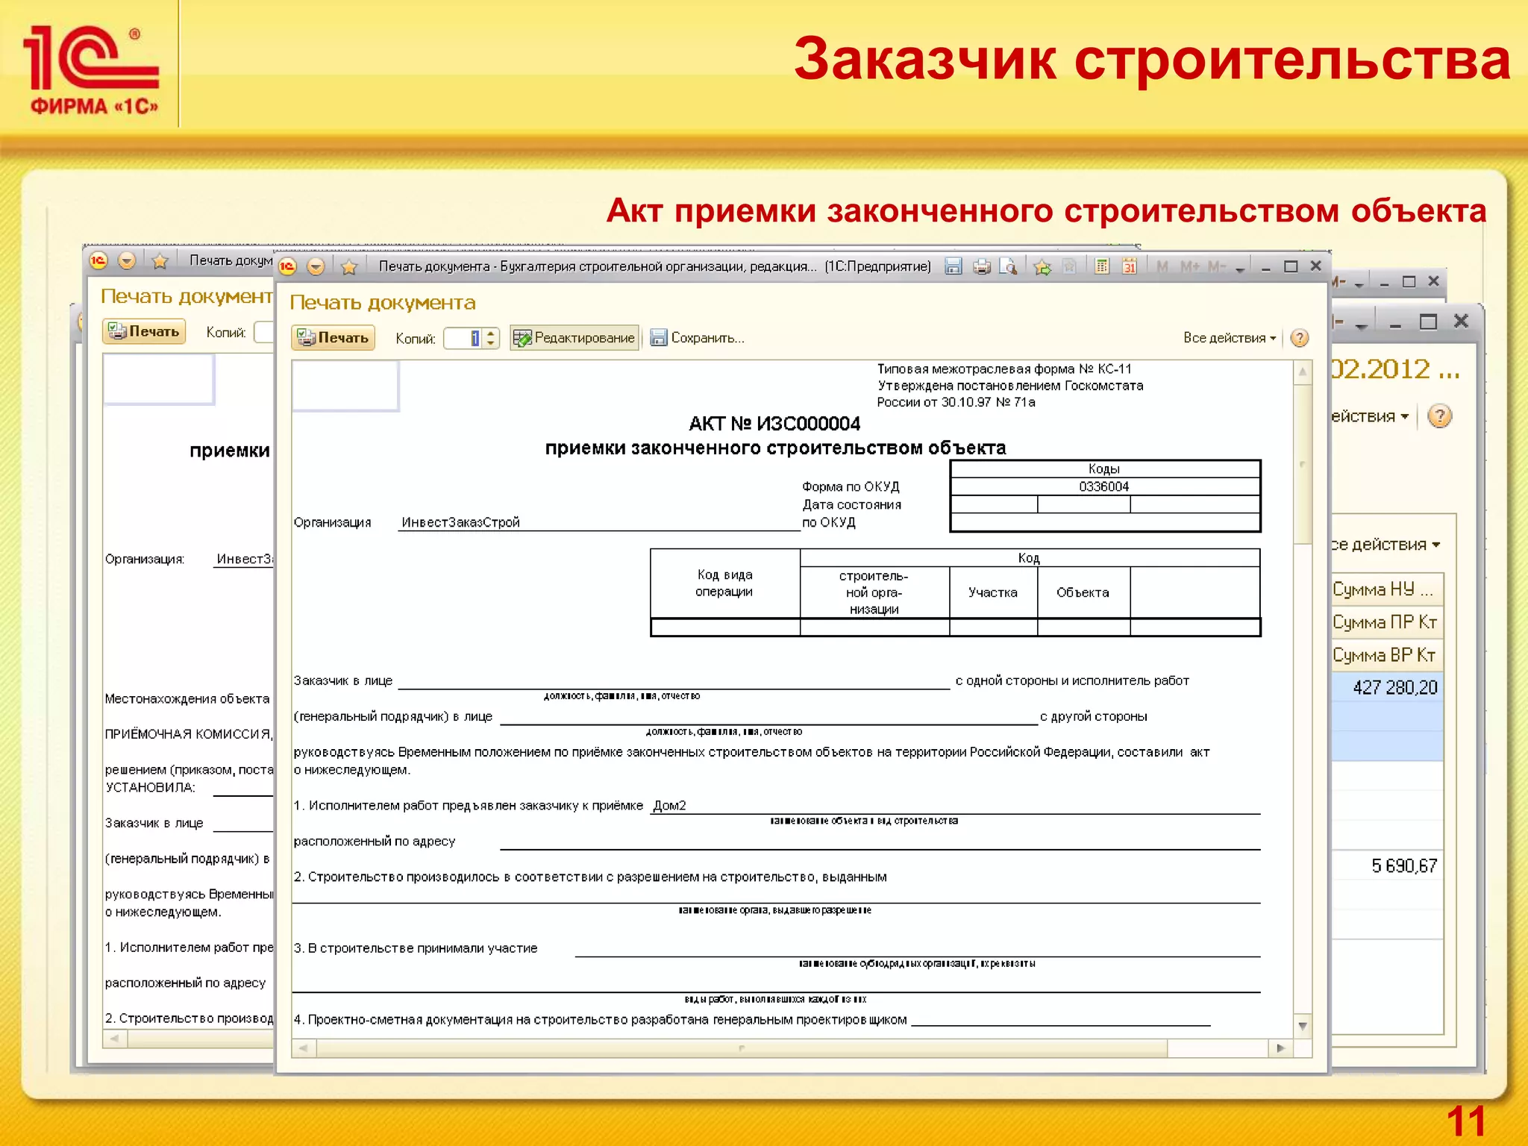Click the Копий number input field
This screenshot has width=1528, height=1146.
[x=463, y=338]
